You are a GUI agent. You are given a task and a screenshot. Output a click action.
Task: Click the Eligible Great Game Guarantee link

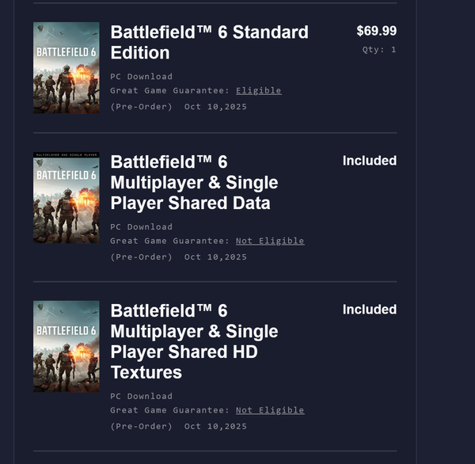pyautogui.click(x=258, y=90)
